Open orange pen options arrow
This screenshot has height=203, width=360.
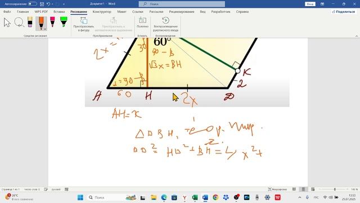pos(45,29)
